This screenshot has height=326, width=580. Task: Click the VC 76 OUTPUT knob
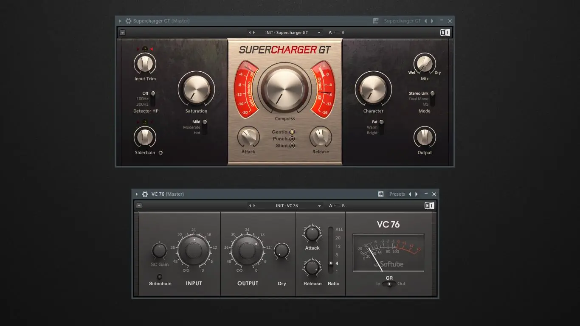(x=247, y=250)
